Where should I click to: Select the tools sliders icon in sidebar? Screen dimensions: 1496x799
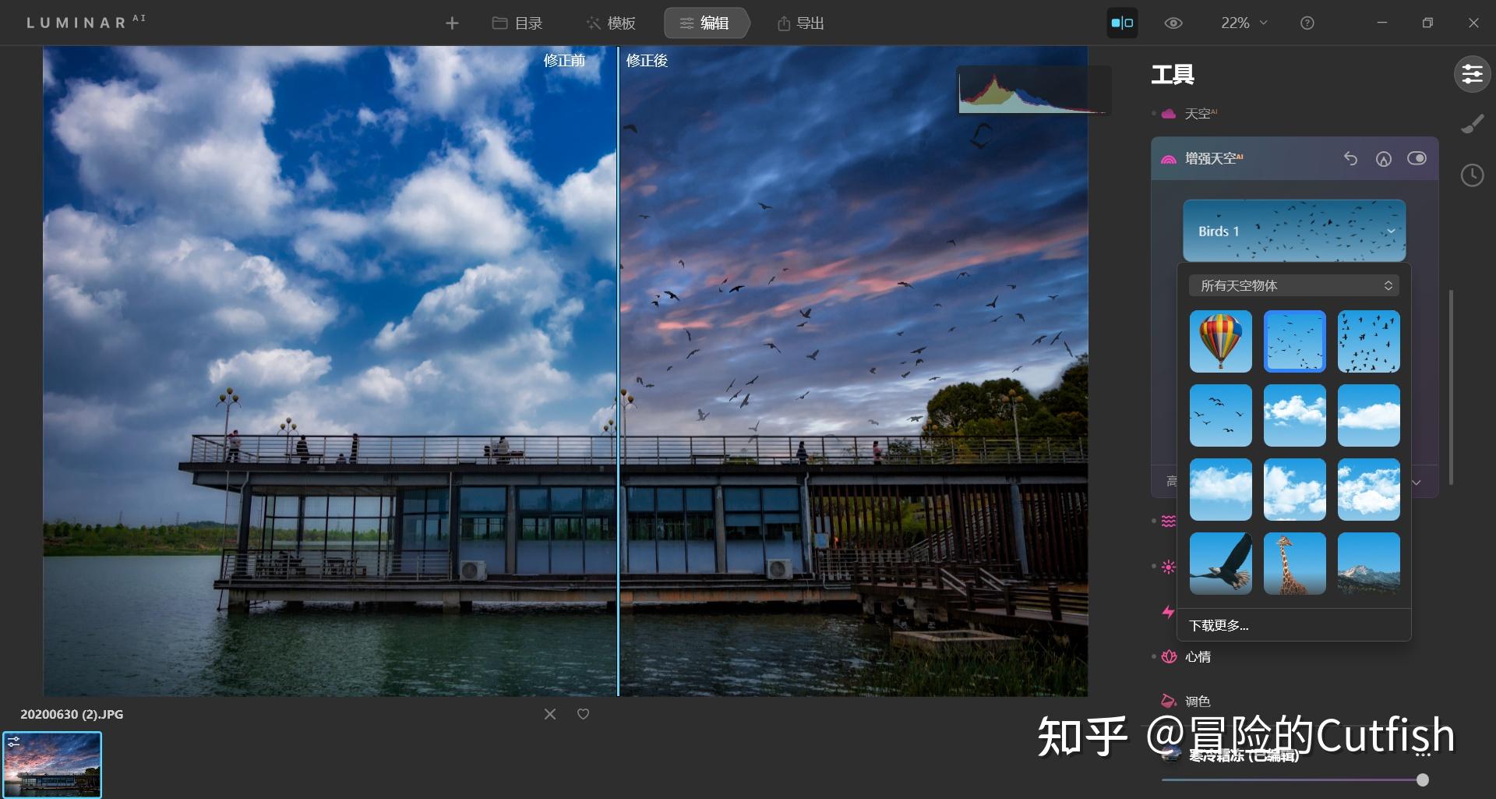(x=1472, y=74)
